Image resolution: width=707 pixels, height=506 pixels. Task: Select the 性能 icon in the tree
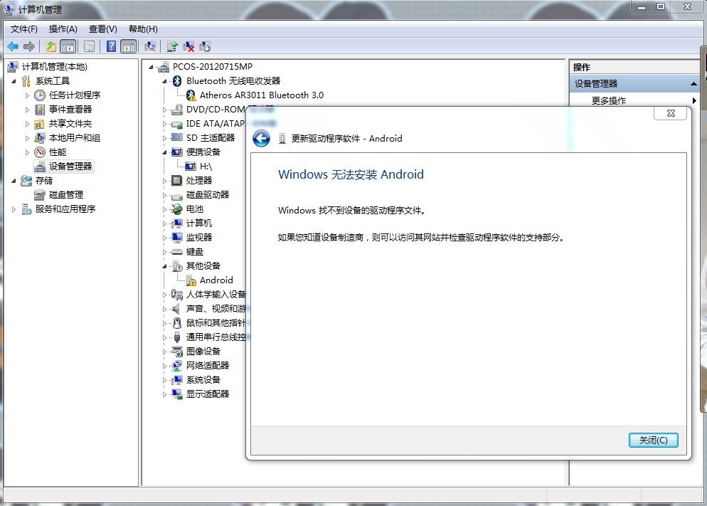pyautogui.click(x=40, y=152)
